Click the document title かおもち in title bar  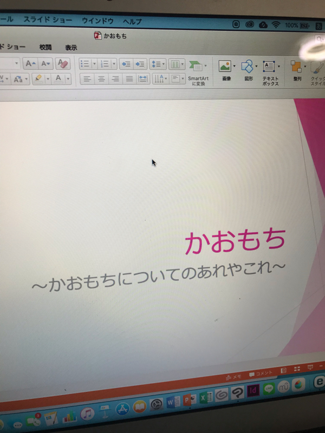(115, 36)
